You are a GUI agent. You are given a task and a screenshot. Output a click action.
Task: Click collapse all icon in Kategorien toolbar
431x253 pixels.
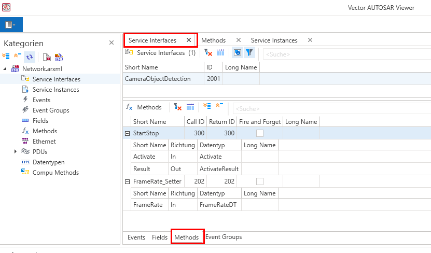tap(17, 57)
